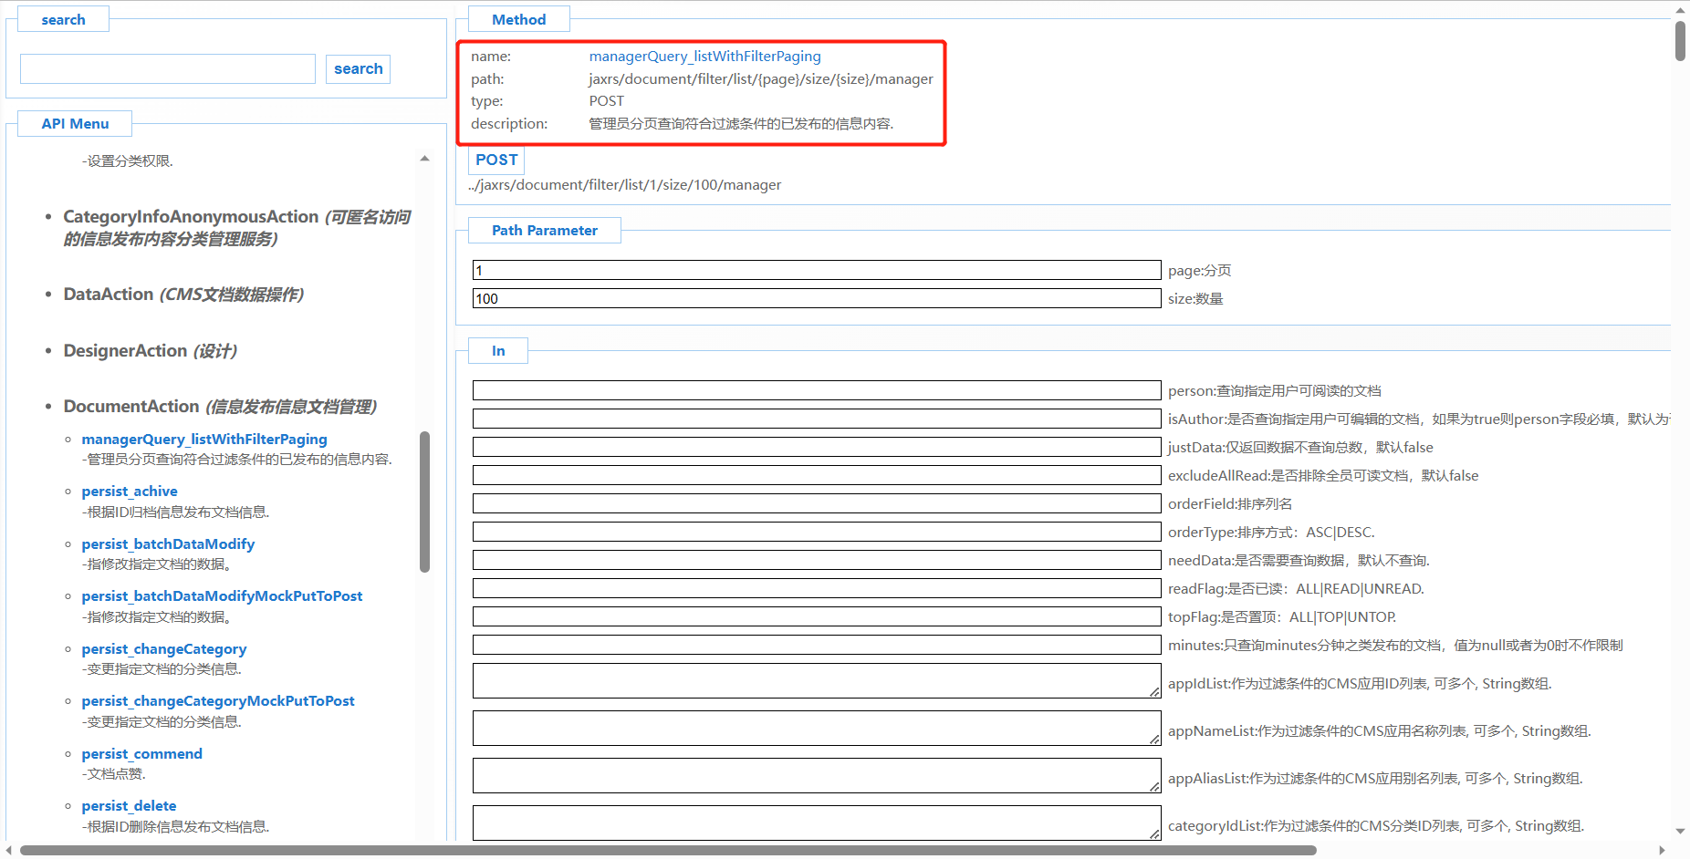Expand CategoryInfoAnonymousAction menu group
The height and width of the screenshot is (859, 1690).
236,228
